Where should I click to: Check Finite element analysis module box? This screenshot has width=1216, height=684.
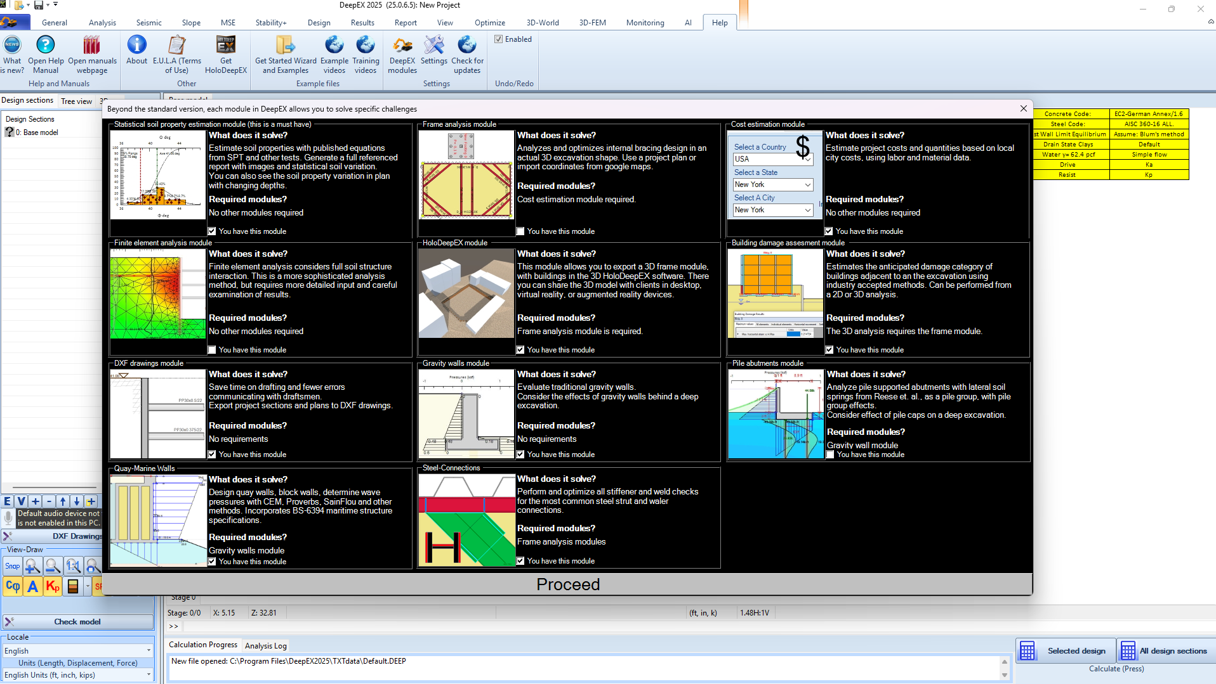(212, 350)
